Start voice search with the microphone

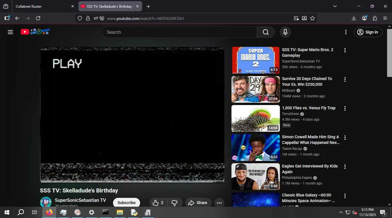click(x=285, y=32)
